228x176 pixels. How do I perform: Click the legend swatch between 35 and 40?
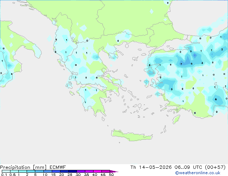click(89, 171)
